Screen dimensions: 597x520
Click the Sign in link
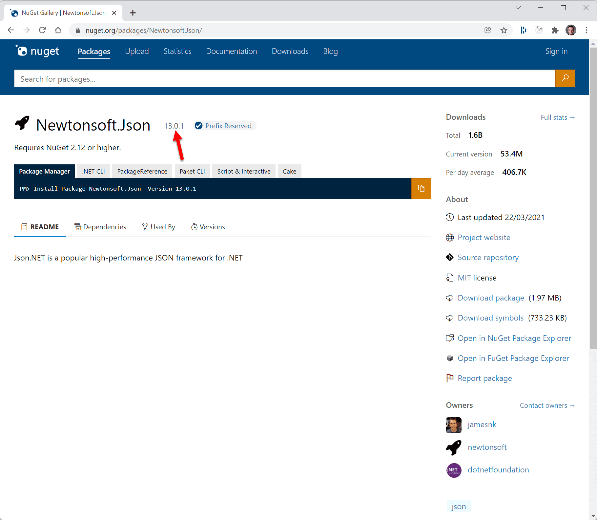coord(556,51)
